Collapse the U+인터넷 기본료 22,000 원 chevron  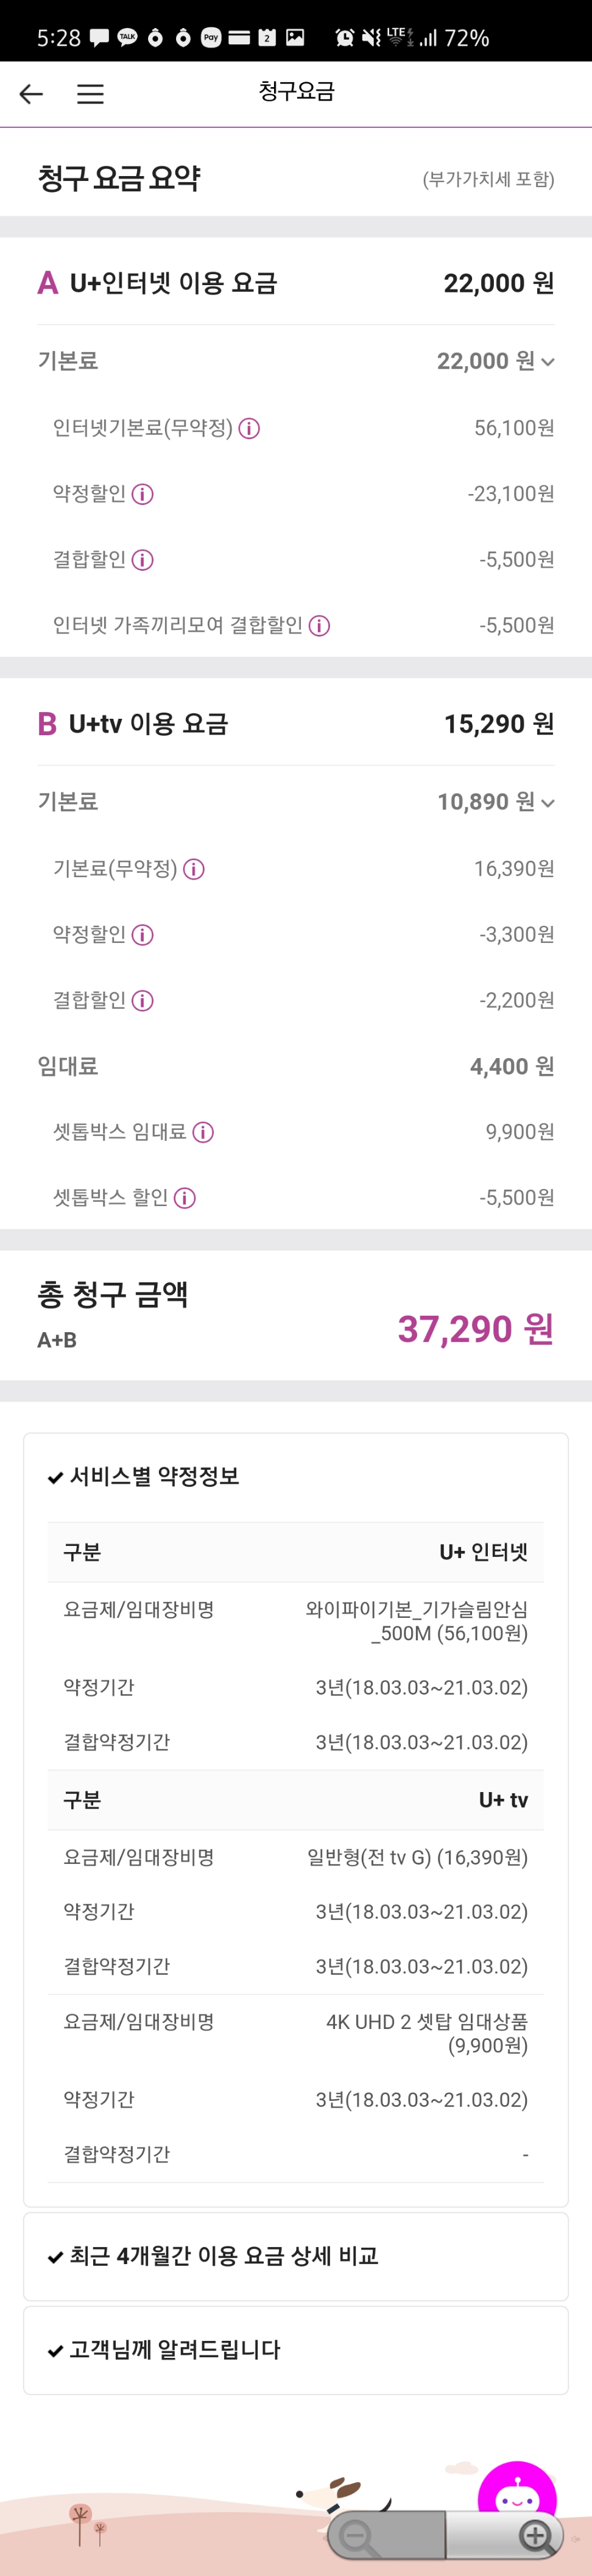[548, 362]
